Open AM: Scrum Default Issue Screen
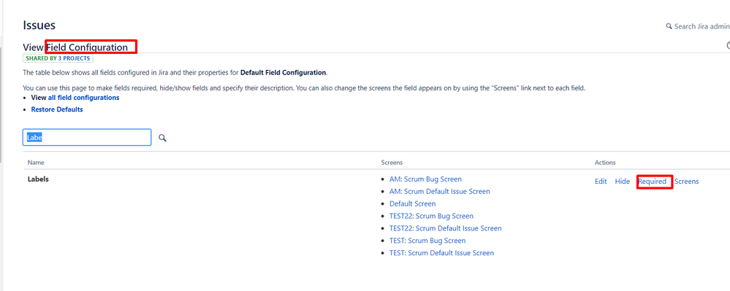Screen dimensions: 730x291 click(439, 191)
